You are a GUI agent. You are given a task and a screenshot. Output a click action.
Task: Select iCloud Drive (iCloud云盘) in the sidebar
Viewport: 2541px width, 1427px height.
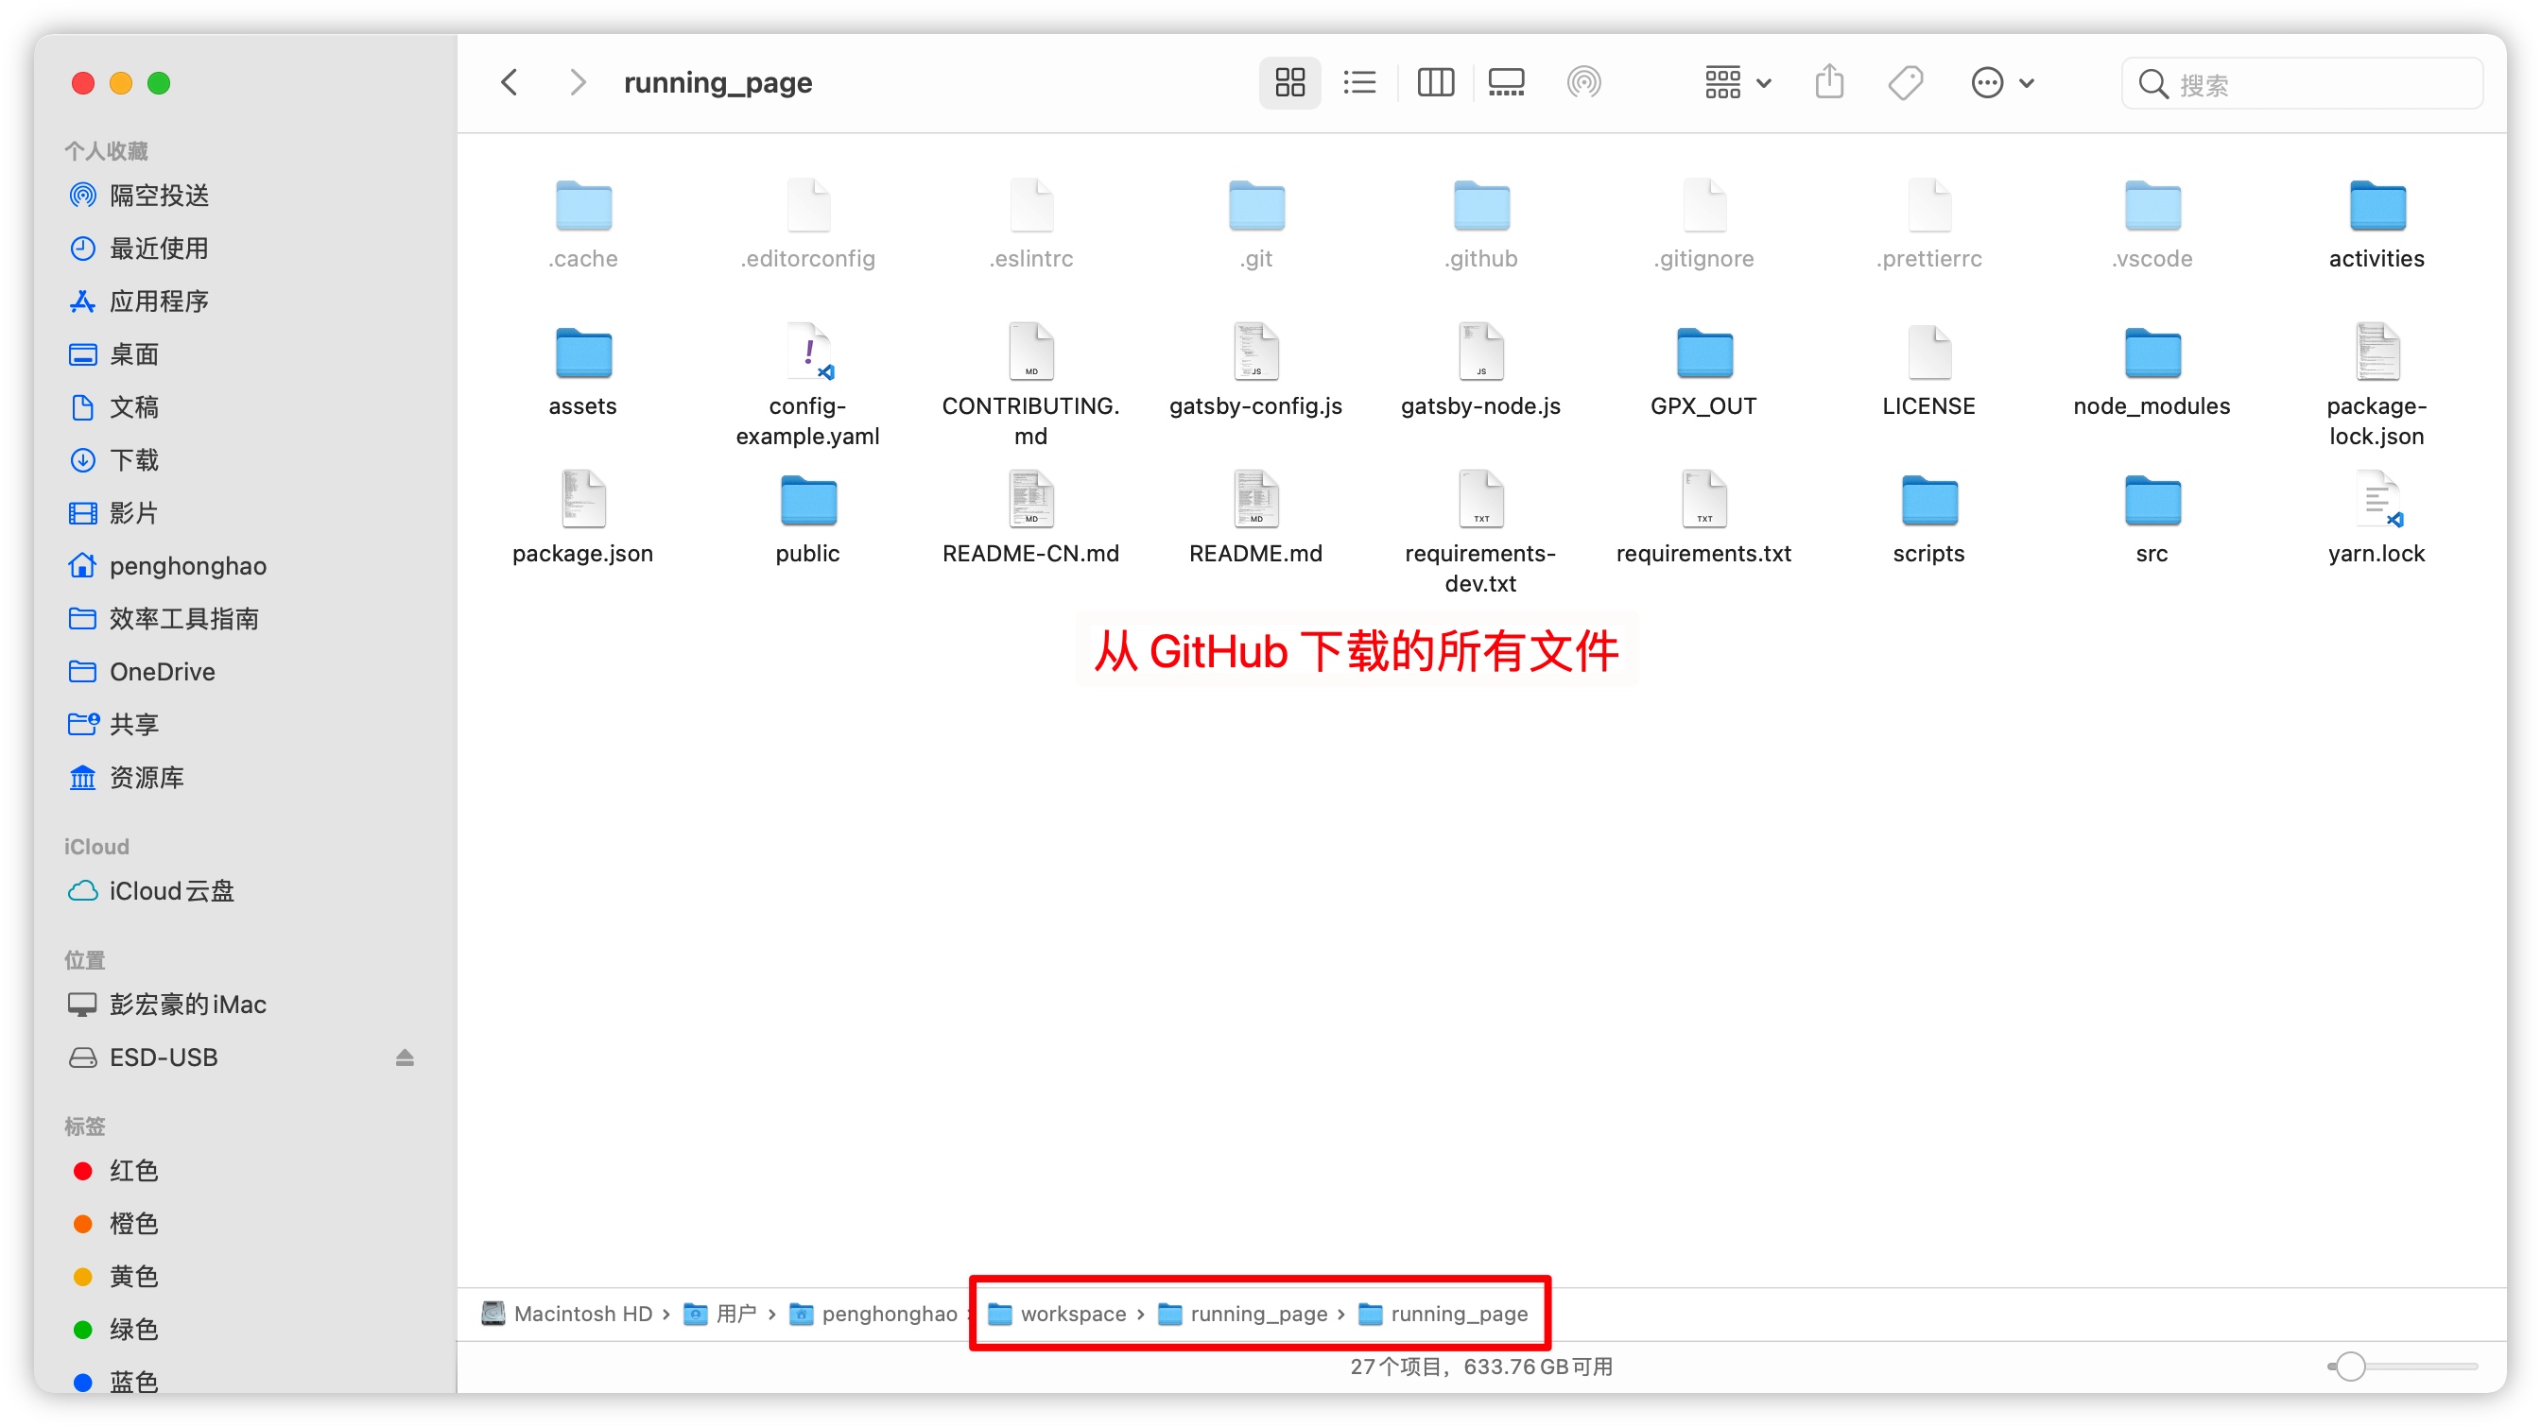pyautogui.click(x=171, y=890)
